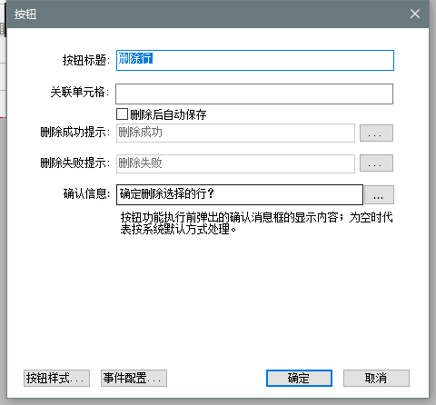The image size is (436, 405).
Task: Click the 确认信息 input field
Action: pyautogui.click(x=240, y=194)
